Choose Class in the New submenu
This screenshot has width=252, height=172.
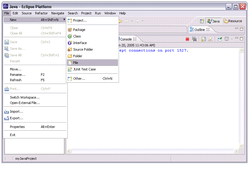point(77,36)
